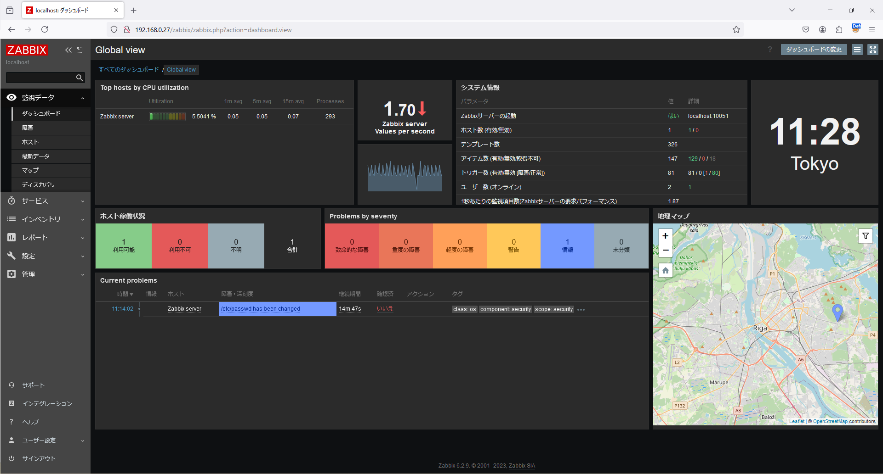883x474 pixels.
Task: Show more tags via ellipsis icon
Action: point(581,310)
